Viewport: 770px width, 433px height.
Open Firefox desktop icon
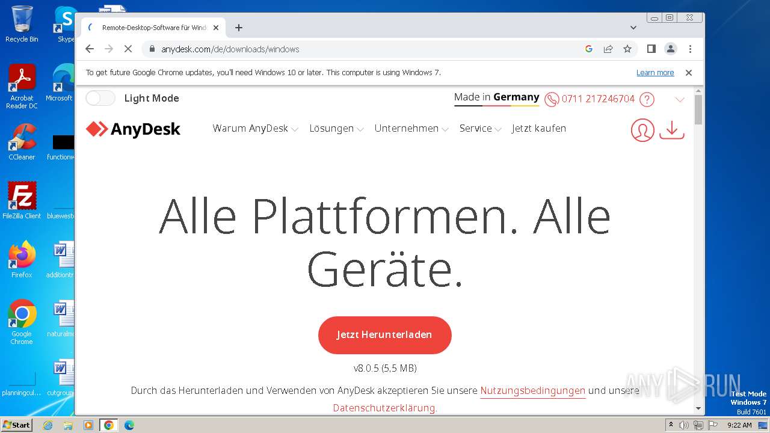(22, 259)
